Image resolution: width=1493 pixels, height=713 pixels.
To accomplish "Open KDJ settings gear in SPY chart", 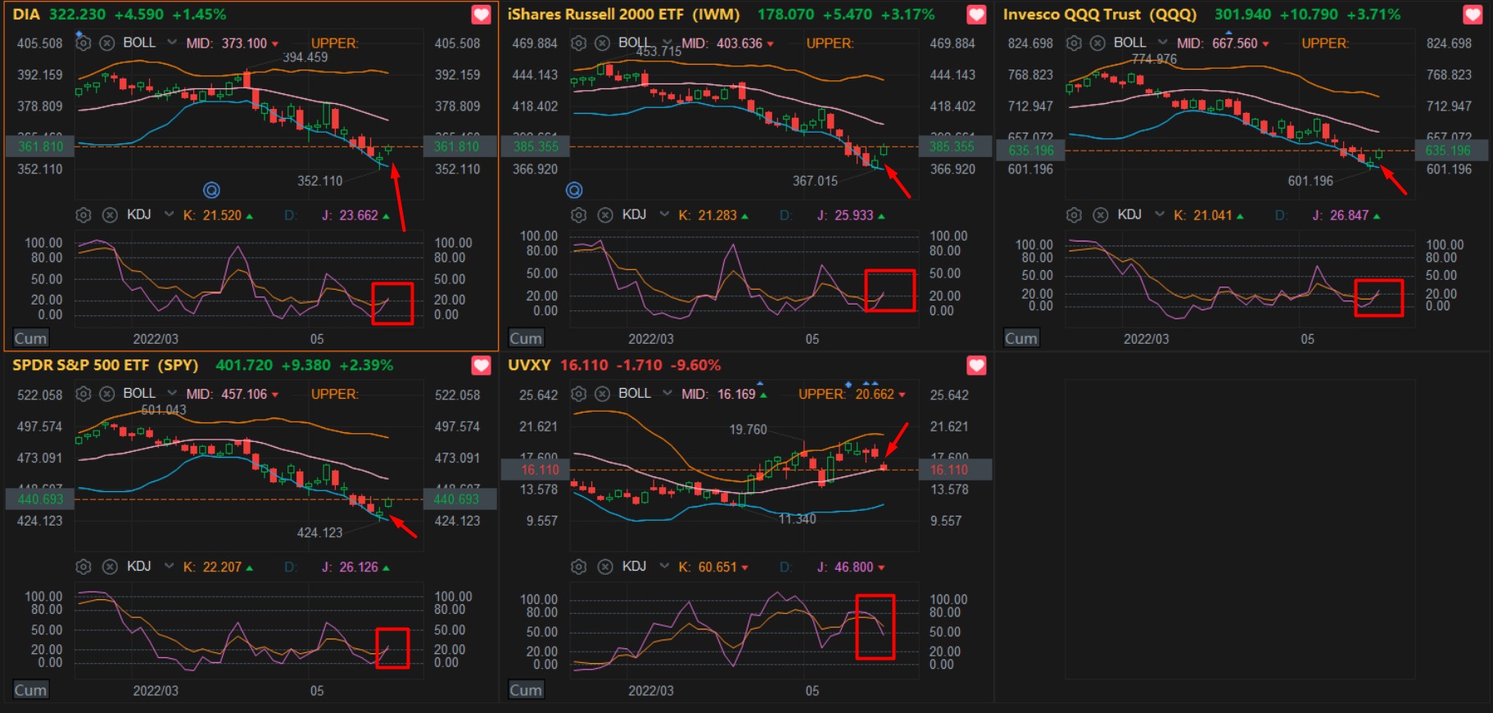I will 84,566.
